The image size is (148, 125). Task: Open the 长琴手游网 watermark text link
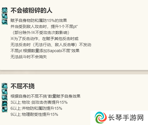[x=126, y=118]
